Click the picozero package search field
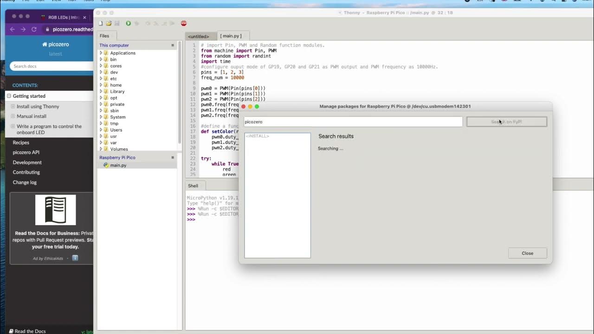 [x=353, y=122]
